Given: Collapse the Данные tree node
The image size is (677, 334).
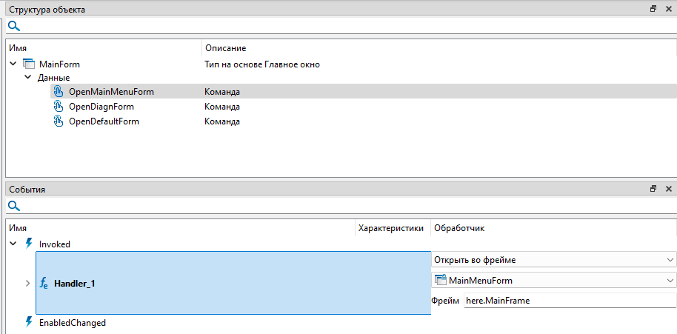Looking at the screenshot, I should (27, 77).
